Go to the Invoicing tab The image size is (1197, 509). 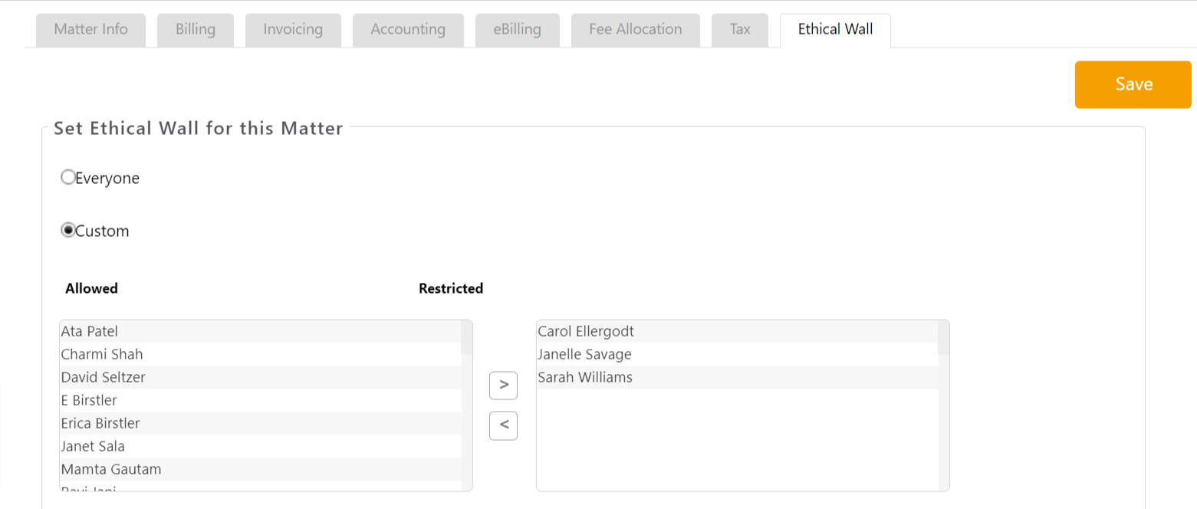click(293, 30)
